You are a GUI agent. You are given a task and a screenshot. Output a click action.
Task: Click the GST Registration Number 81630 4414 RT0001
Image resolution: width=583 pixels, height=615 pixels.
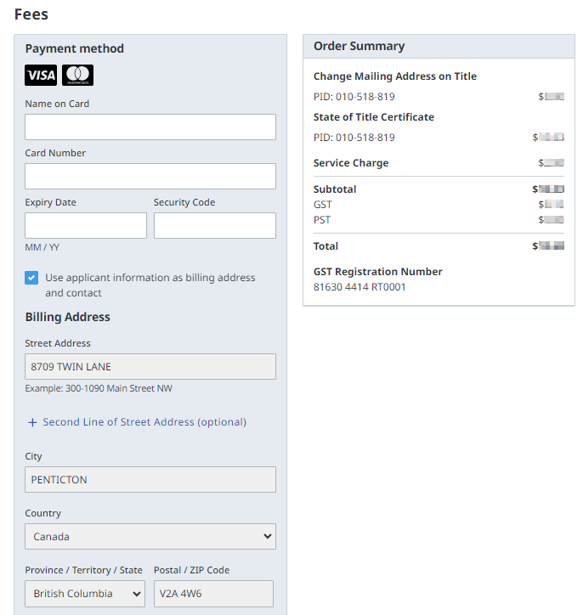pyautogui.click(x=359, y=287)
